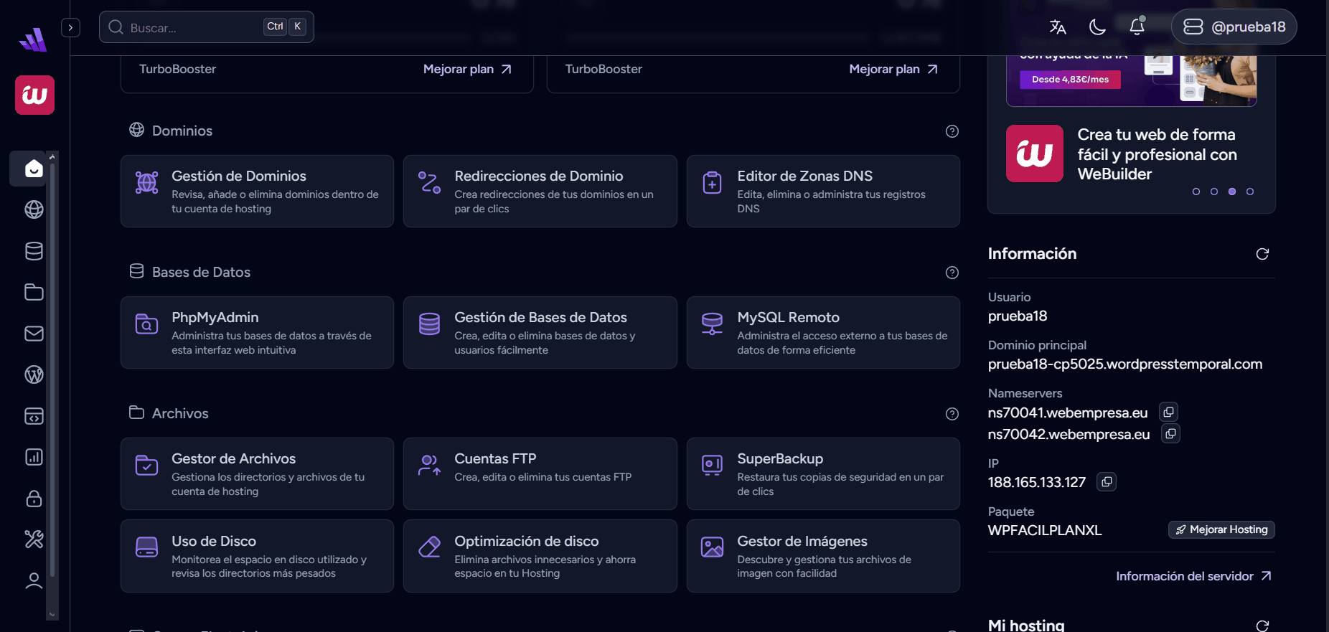Open the PhpMyAdmin card

tap(257, 332)
